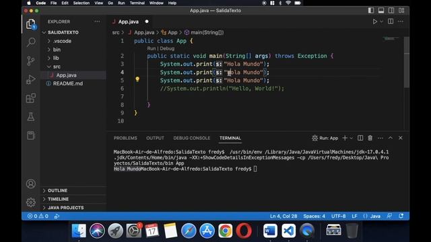This screenshot has height=242, width=431.
Task: Expand the TIMELINE section
Action: (73, 199)
